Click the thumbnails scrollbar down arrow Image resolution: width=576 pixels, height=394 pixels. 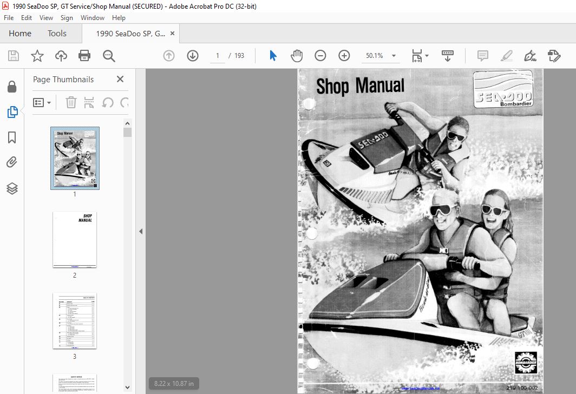127,387
